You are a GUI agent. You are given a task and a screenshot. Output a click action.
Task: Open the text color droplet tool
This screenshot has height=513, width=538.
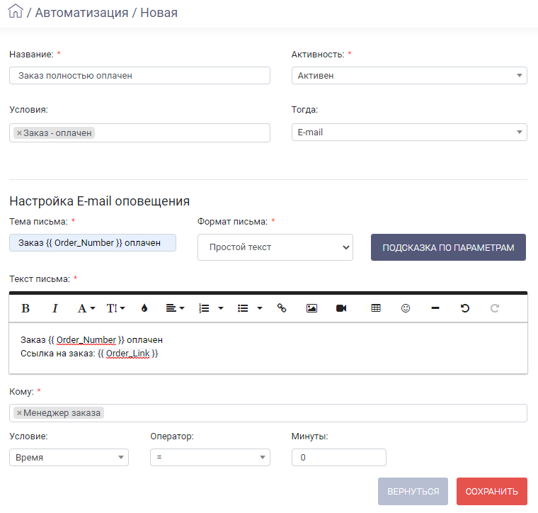144,308
